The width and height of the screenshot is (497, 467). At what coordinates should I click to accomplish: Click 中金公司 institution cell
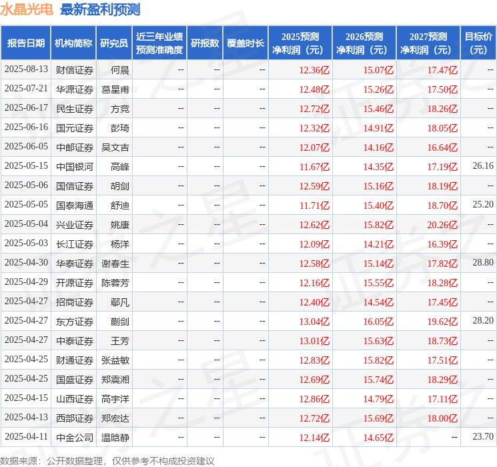(x=75, y=437)
